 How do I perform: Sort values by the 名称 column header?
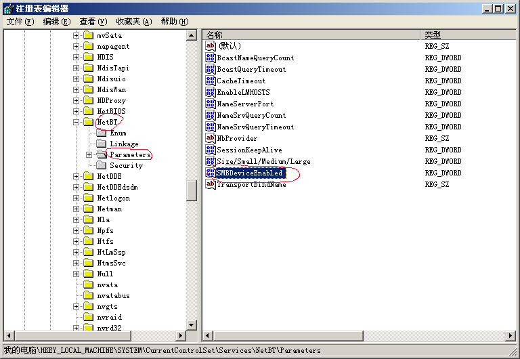point(311,35)
